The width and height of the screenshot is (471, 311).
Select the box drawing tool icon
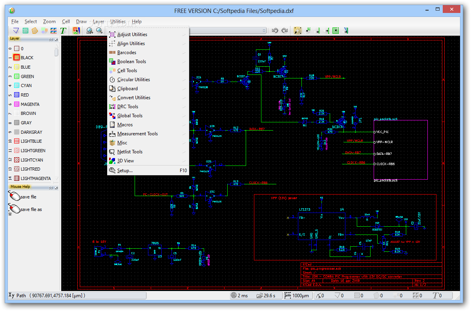click(x=25, y=31)
